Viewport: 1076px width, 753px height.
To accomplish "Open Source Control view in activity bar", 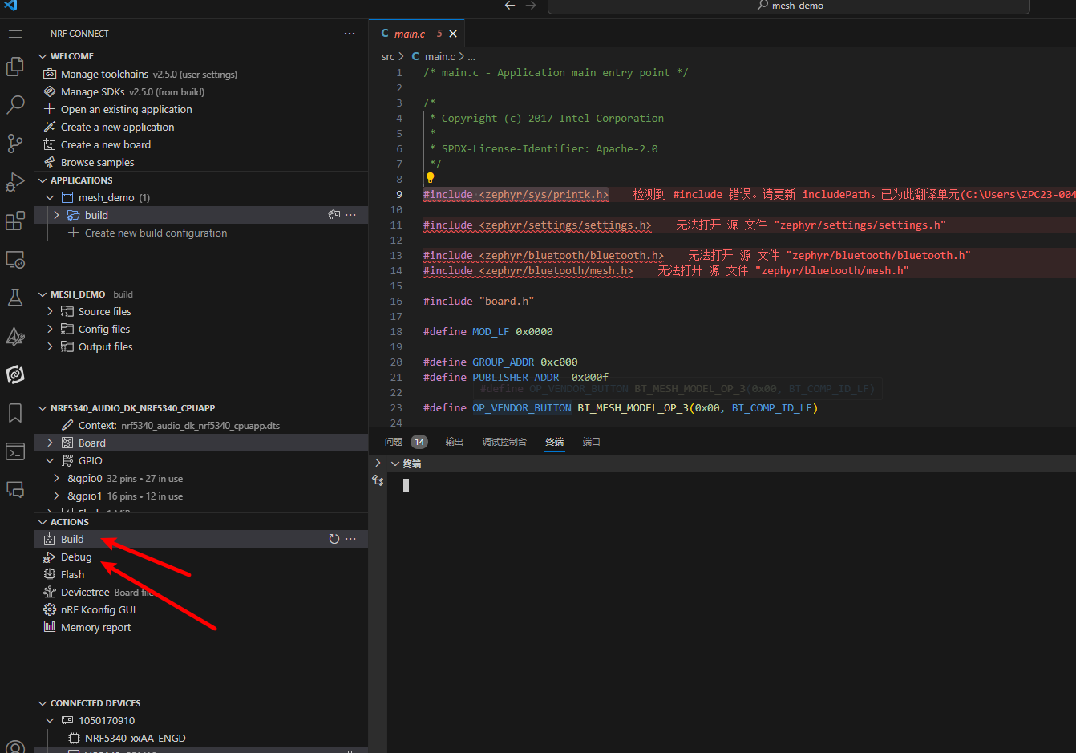I will [x=15, y=144].
